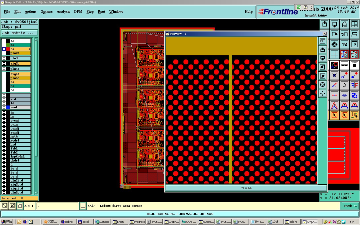Click the mirror F icon

[x=354, y=85]
